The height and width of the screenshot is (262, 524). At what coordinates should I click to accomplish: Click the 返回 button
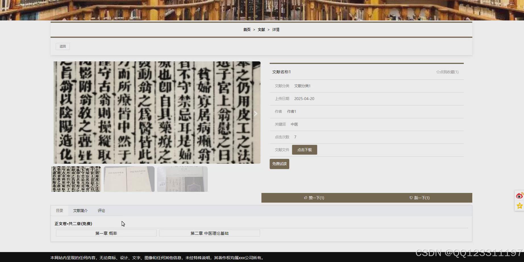click(63, 46)
